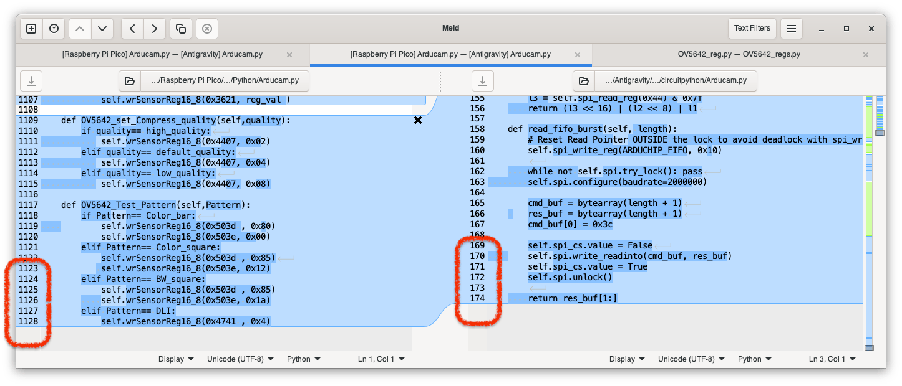
Task: Switch to OV5642_reg.py comparison tab
Action: pos(739,54)
